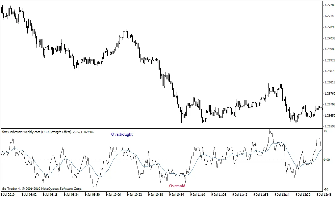Click the Overbought label in indicator window
The height and width of the screenshot is (197, 335).
tap(122, 134)
